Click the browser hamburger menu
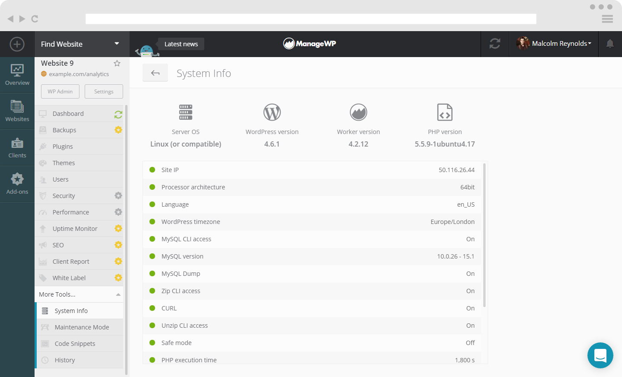The width and height of the screenshot is (622, 377). click(607, 19)
